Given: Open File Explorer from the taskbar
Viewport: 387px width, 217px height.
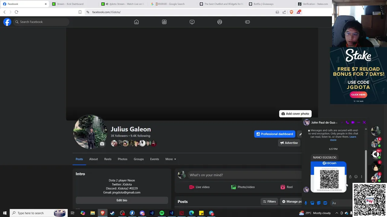Looking at the screenshot, I should click(x=93, y=213).
